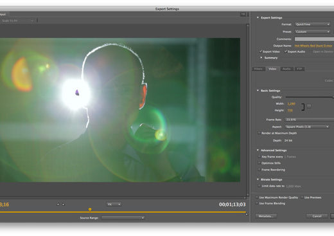
Task: Click the preview panel flyout icon
Action: 243,14
